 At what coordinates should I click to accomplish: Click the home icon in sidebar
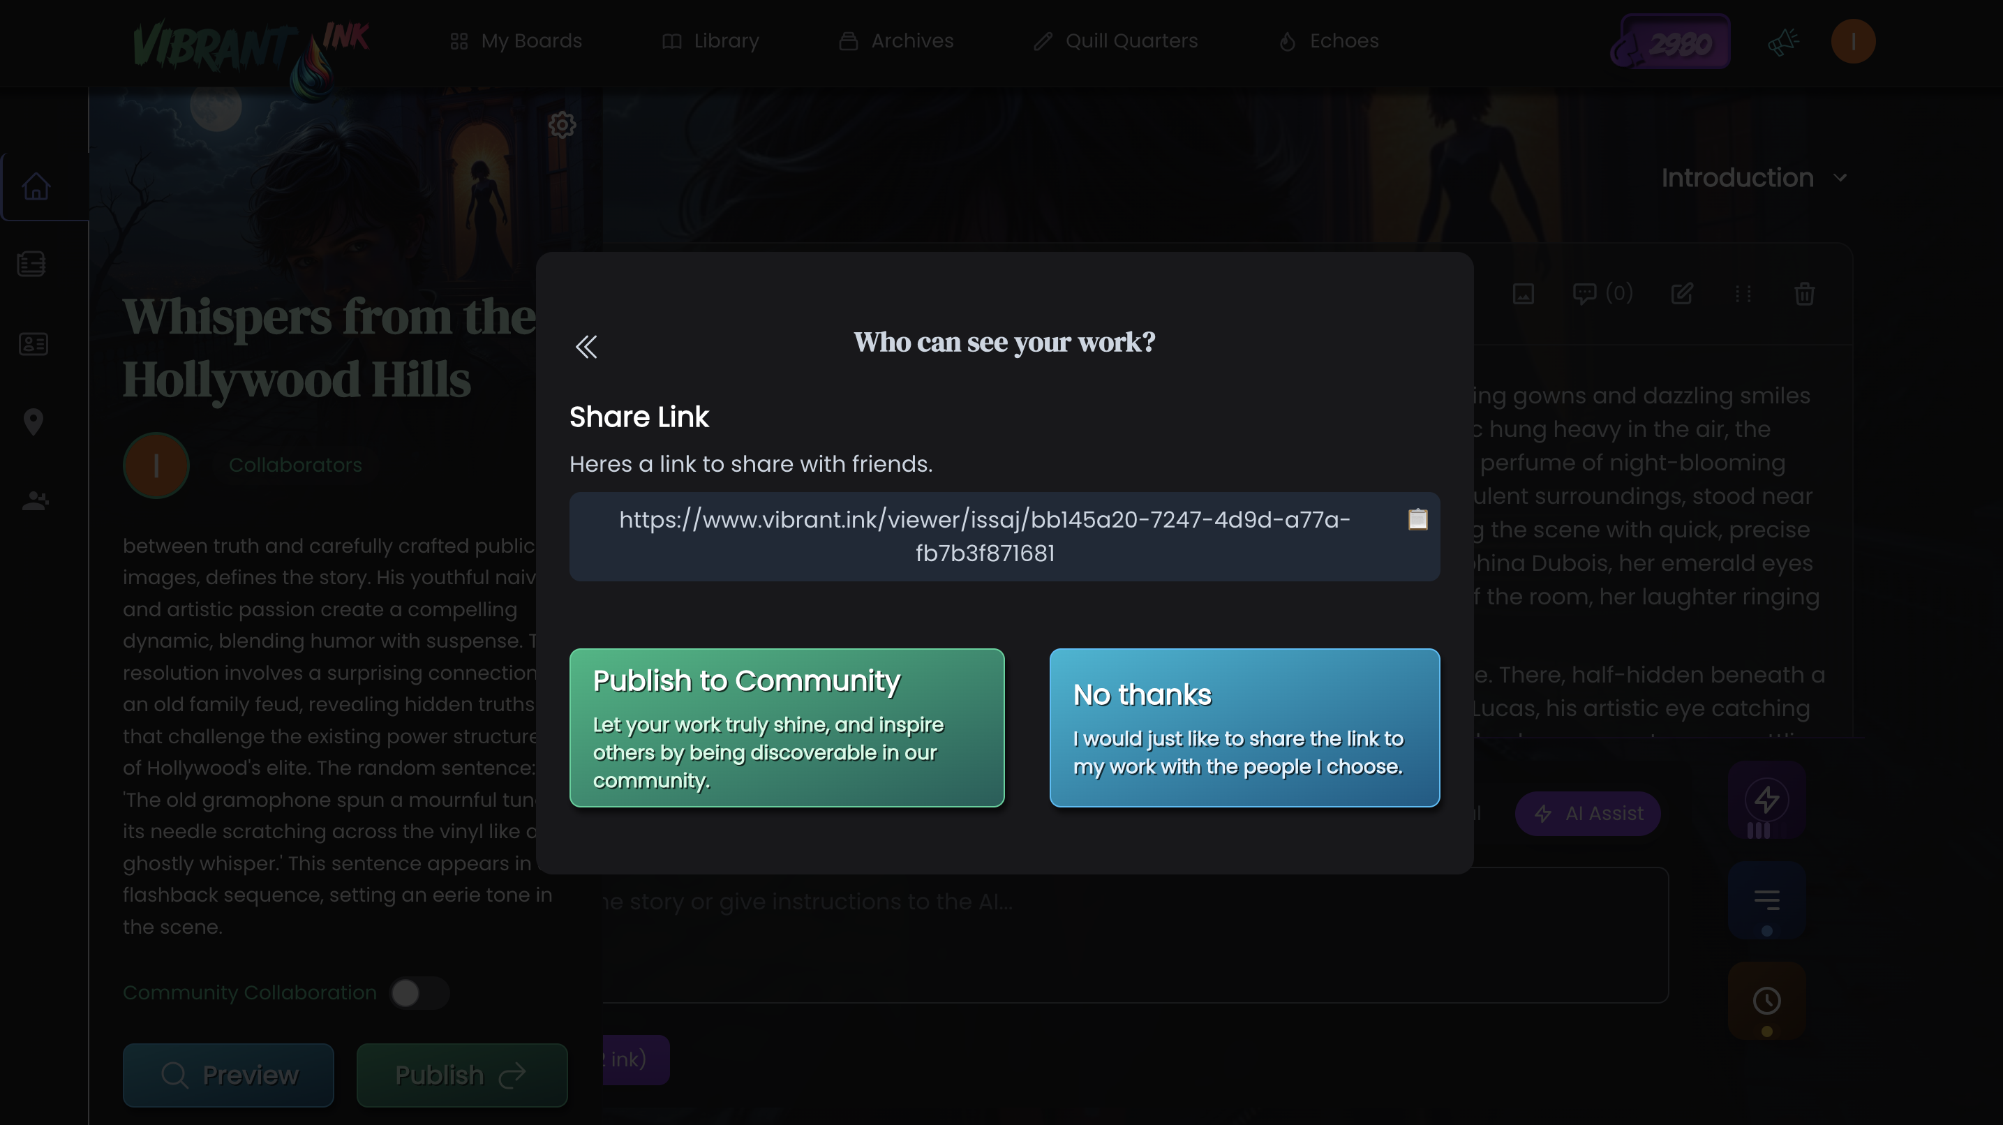pyautogui.click(x=36, y=186)
